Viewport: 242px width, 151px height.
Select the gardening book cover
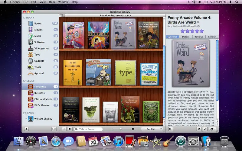[x=130, y=109]
